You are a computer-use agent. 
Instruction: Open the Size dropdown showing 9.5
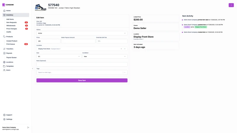pos(59,56)
